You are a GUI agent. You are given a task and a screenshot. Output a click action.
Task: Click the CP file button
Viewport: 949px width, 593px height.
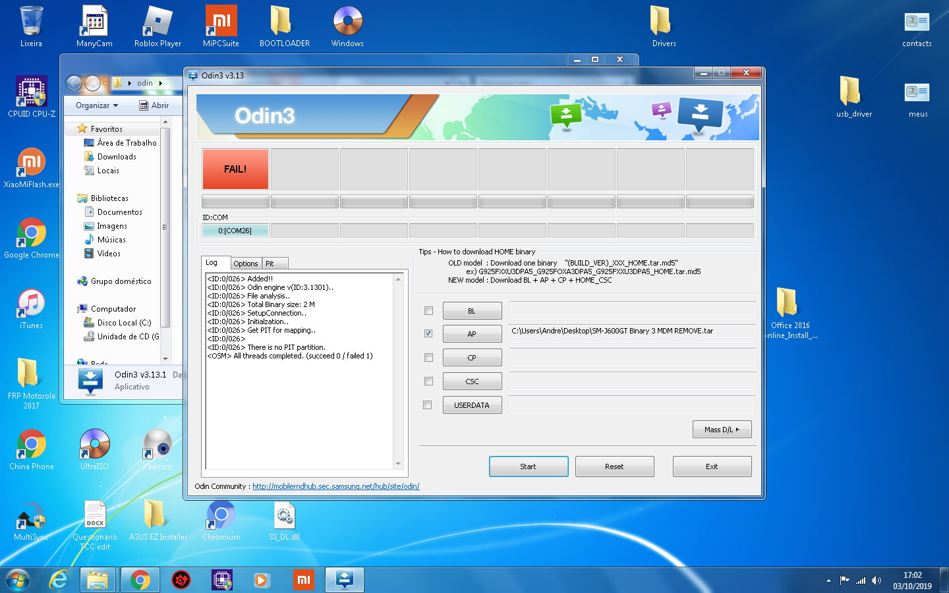point(472,358)
